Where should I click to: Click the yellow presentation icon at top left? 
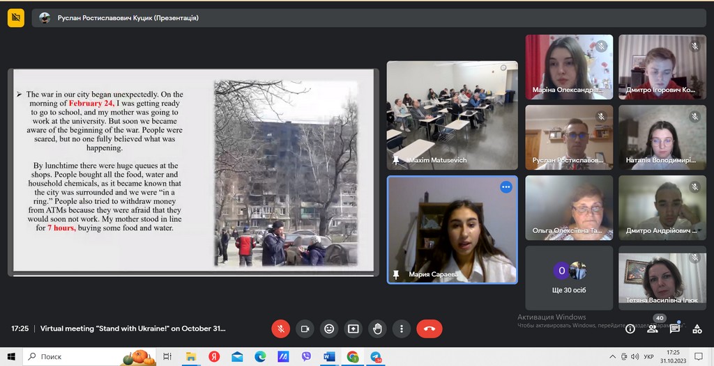(16, 18)
